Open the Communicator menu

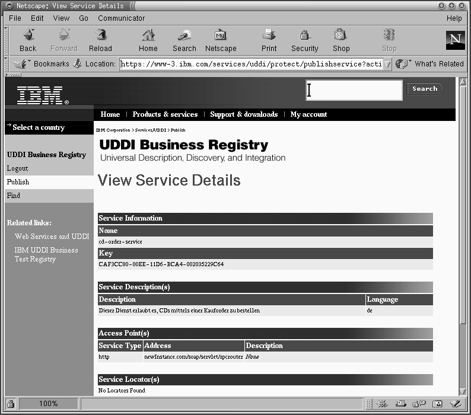click(122, 18)
